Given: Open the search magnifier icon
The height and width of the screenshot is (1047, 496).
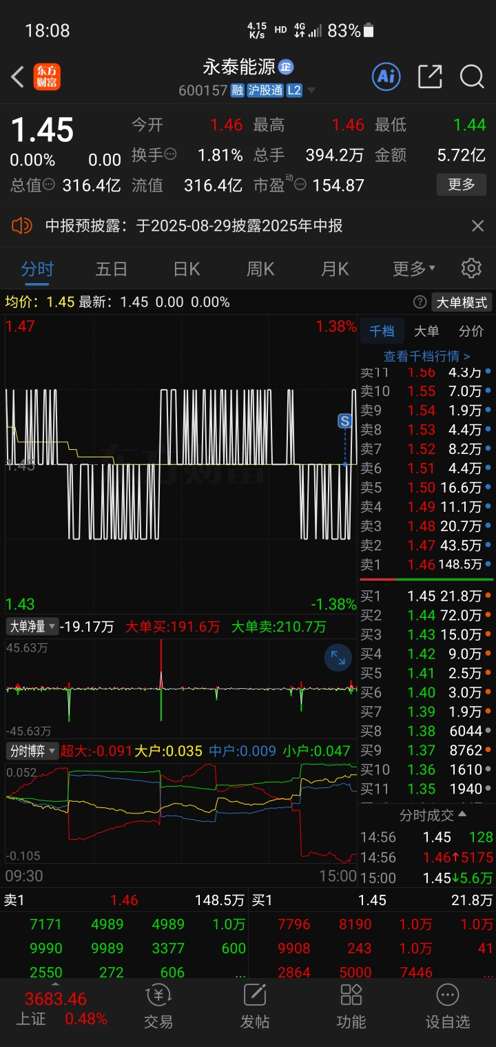Looking at the screenshot, I should (x=472, y=76).
